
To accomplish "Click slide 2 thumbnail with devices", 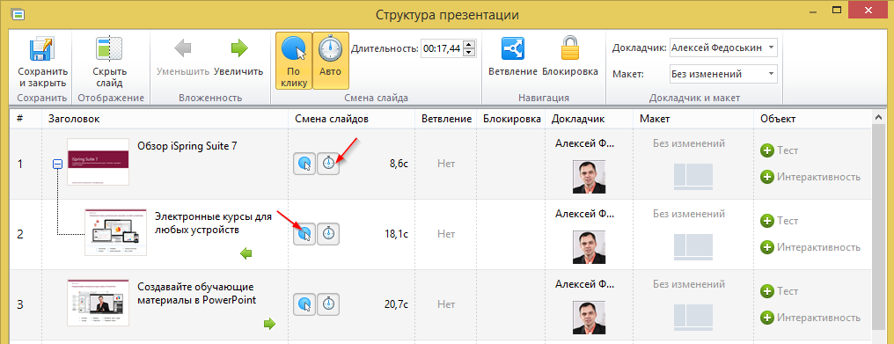I will [x=116, y=232].
